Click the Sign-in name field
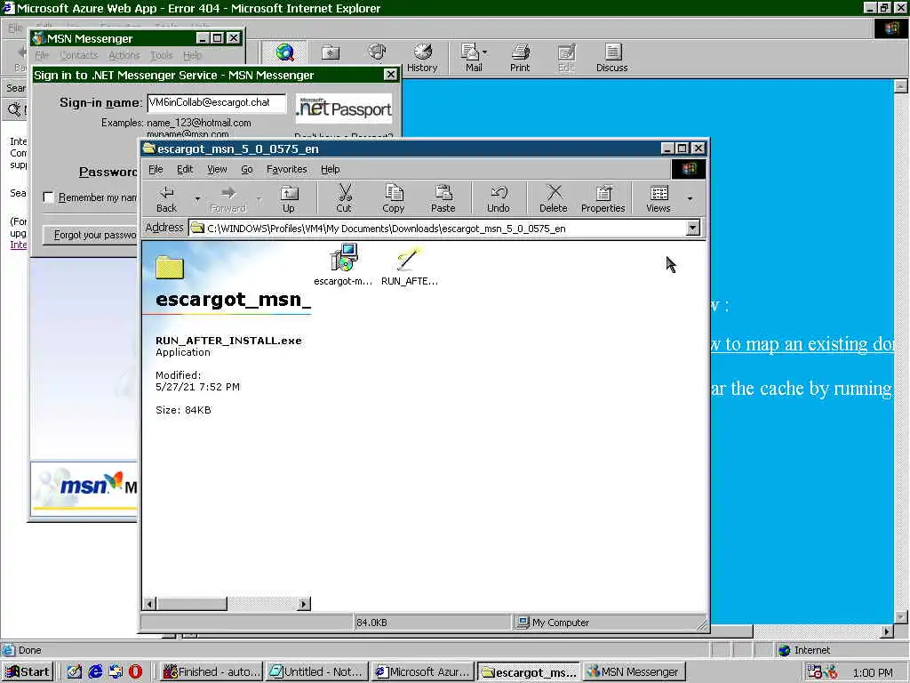Image resolution: width=910 pixels, height=683 pixels. pyautogui.click(x=217, y=103)
